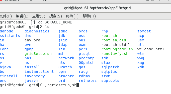The width and height of the screenshot is (171, 94).
Task: Click the 'nls' directory entry
Action: tap(62, 63)
